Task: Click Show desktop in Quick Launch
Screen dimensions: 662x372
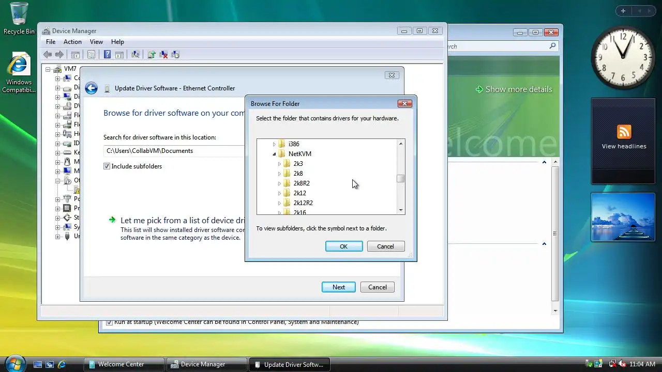Action: (37, 364)
